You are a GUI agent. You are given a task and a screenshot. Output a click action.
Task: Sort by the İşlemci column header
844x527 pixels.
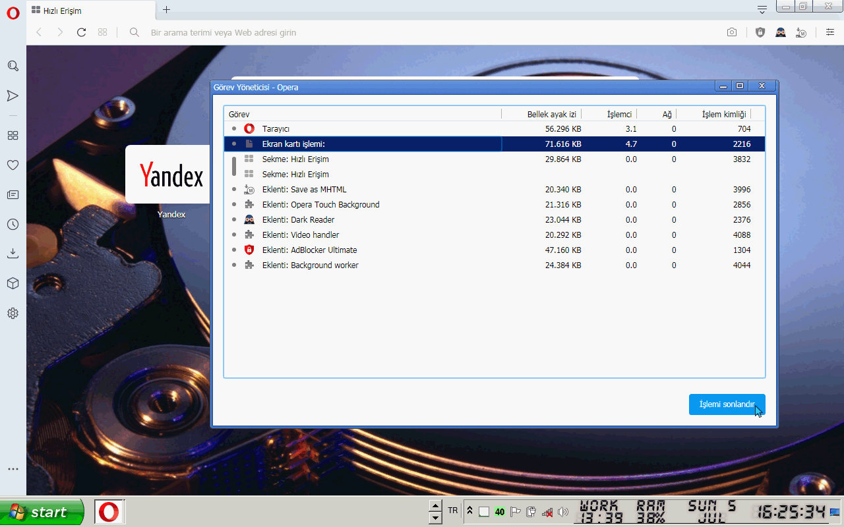pos(610,115)
